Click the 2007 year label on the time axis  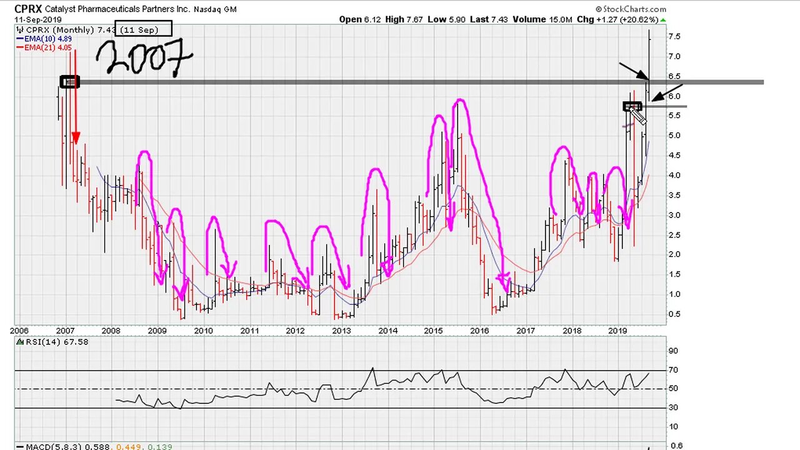coord(65,331)
